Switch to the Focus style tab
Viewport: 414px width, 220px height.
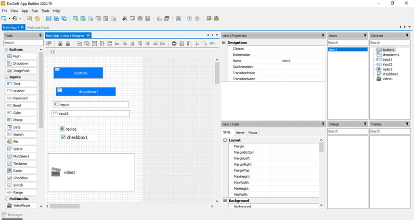(x=253, y=133)
